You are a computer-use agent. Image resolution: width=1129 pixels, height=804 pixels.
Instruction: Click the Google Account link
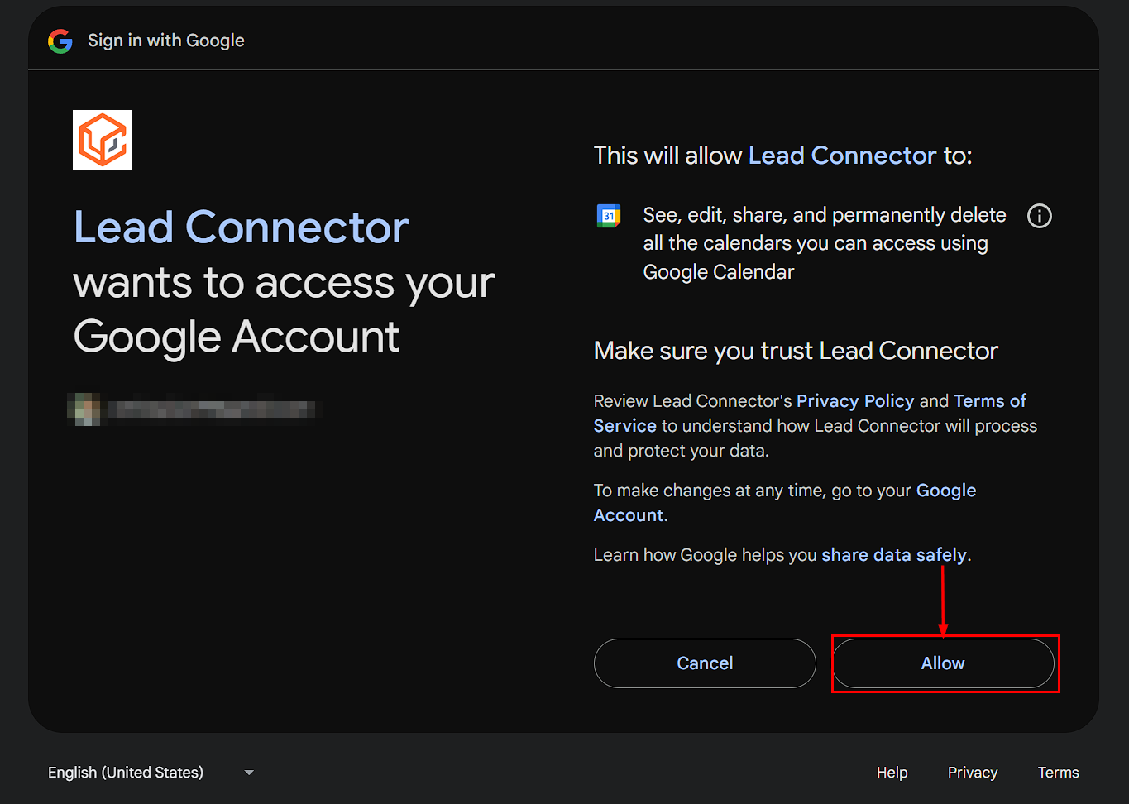coord(945,490)
